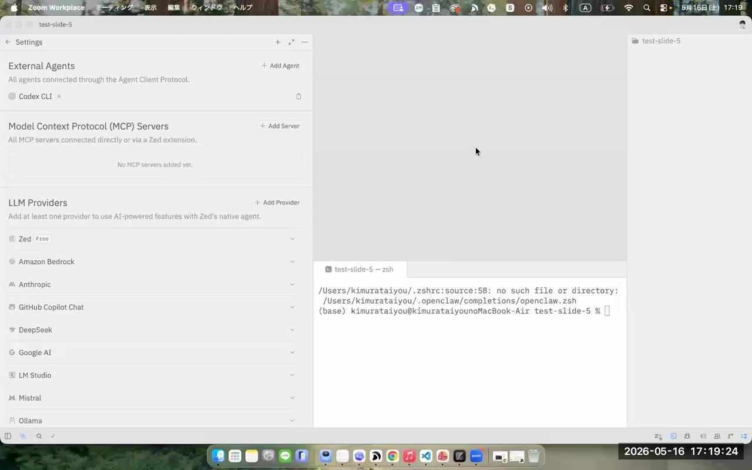Delete the Codex CLI agent with the trash icon
The height and width of the screenshot is (470, 752).
click(x=298, y=96)
